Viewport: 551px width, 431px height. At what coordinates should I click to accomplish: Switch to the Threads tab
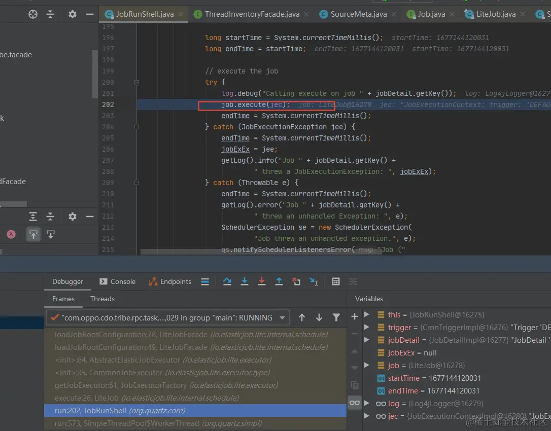tap(102, 299)
